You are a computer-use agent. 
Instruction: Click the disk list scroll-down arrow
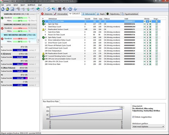38,43
